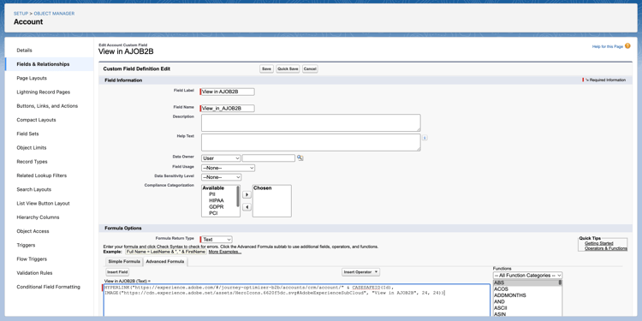Click the Help Text text area
Image resolution: width=642 pixels, height=321 pixels.
pos(311,142)
